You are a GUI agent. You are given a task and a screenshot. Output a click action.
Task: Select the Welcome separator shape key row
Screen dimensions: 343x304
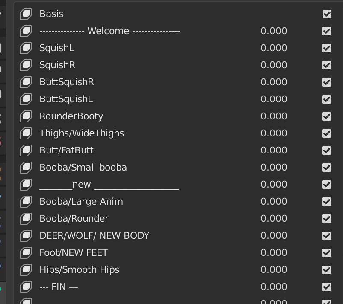109,31
